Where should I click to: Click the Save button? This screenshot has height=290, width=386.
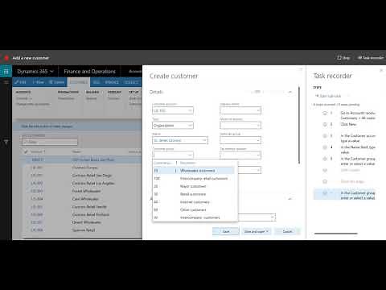pos(226,231)
